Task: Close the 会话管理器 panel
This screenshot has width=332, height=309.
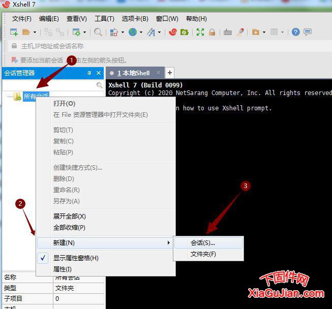Action: tap(99, 73)
